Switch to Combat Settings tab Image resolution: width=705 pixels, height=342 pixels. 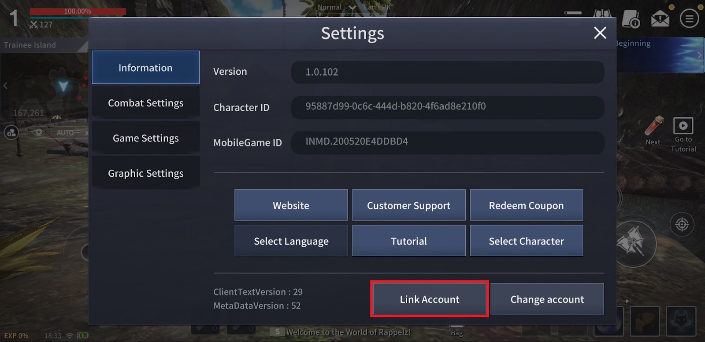coord(145,103)
